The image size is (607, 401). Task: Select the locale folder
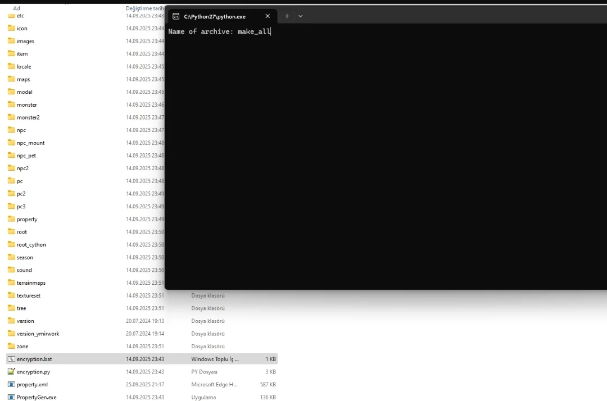point(24,66)
